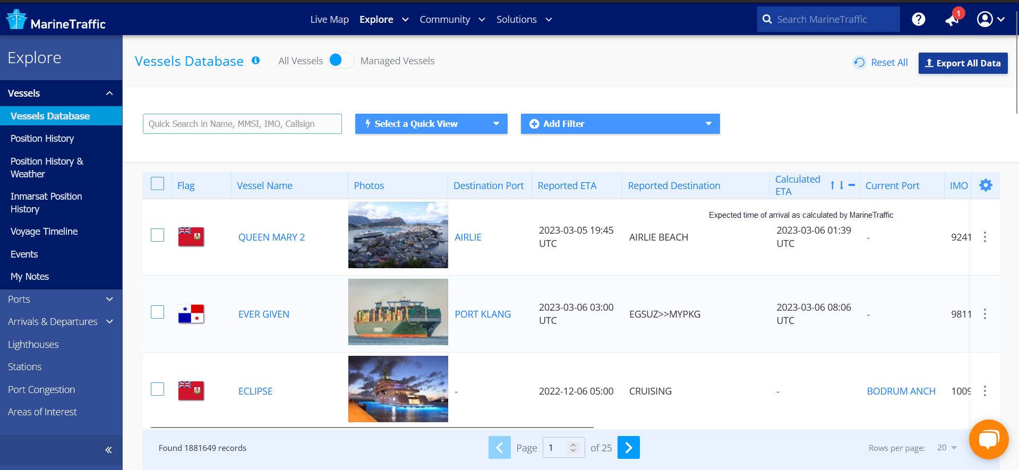Open EVER GIVEN ship photo thumbnail

[398, 312]
